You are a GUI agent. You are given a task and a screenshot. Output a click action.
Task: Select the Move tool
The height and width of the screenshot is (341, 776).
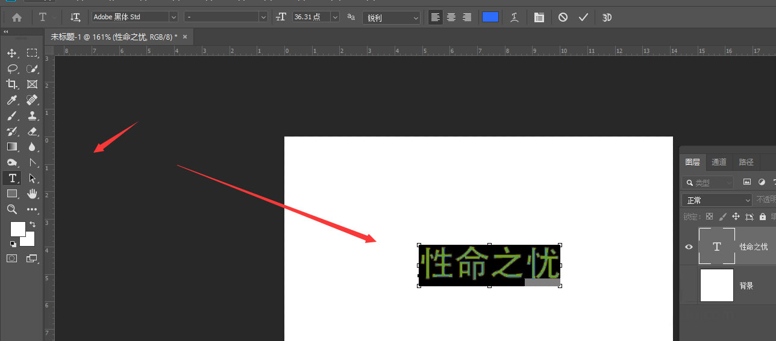tap(12, 53)
